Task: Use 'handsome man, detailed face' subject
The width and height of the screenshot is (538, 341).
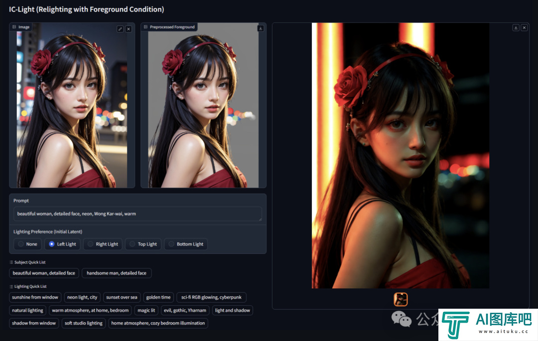Action: [117, 273]
